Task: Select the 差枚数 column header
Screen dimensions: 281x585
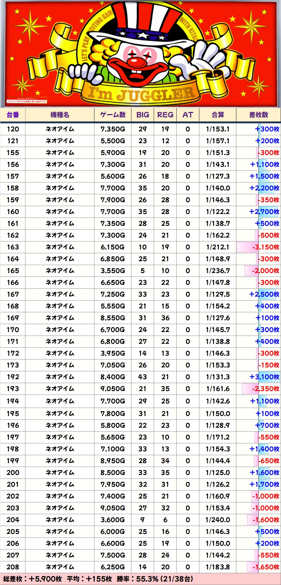Action: tap(258, 115)
